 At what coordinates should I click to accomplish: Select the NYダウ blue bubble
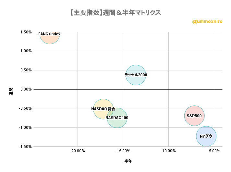tap(206, 136)
